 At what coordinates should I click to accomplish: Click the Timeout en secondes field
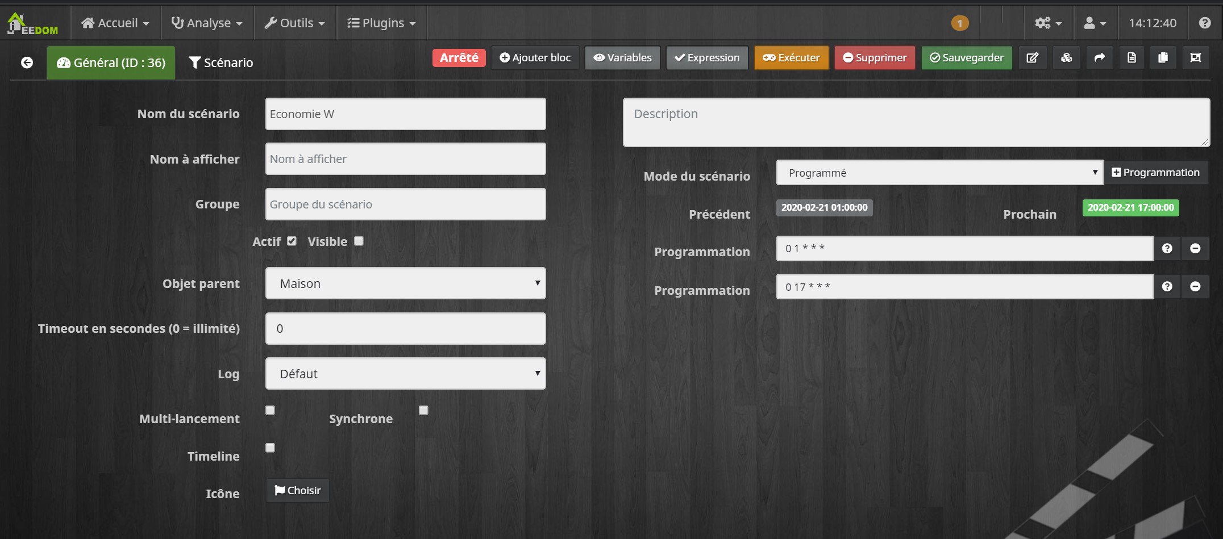[x=406, y=329]
